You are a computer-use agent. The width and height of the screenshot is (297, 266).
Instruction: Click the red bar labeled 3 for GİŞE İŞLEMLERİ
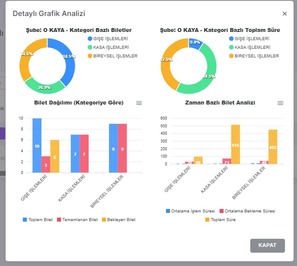[x=46, y=165]
